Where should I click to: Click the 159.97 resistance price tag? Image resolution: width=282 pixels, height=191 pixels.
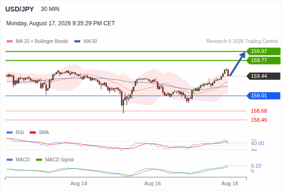coord(263,52)
